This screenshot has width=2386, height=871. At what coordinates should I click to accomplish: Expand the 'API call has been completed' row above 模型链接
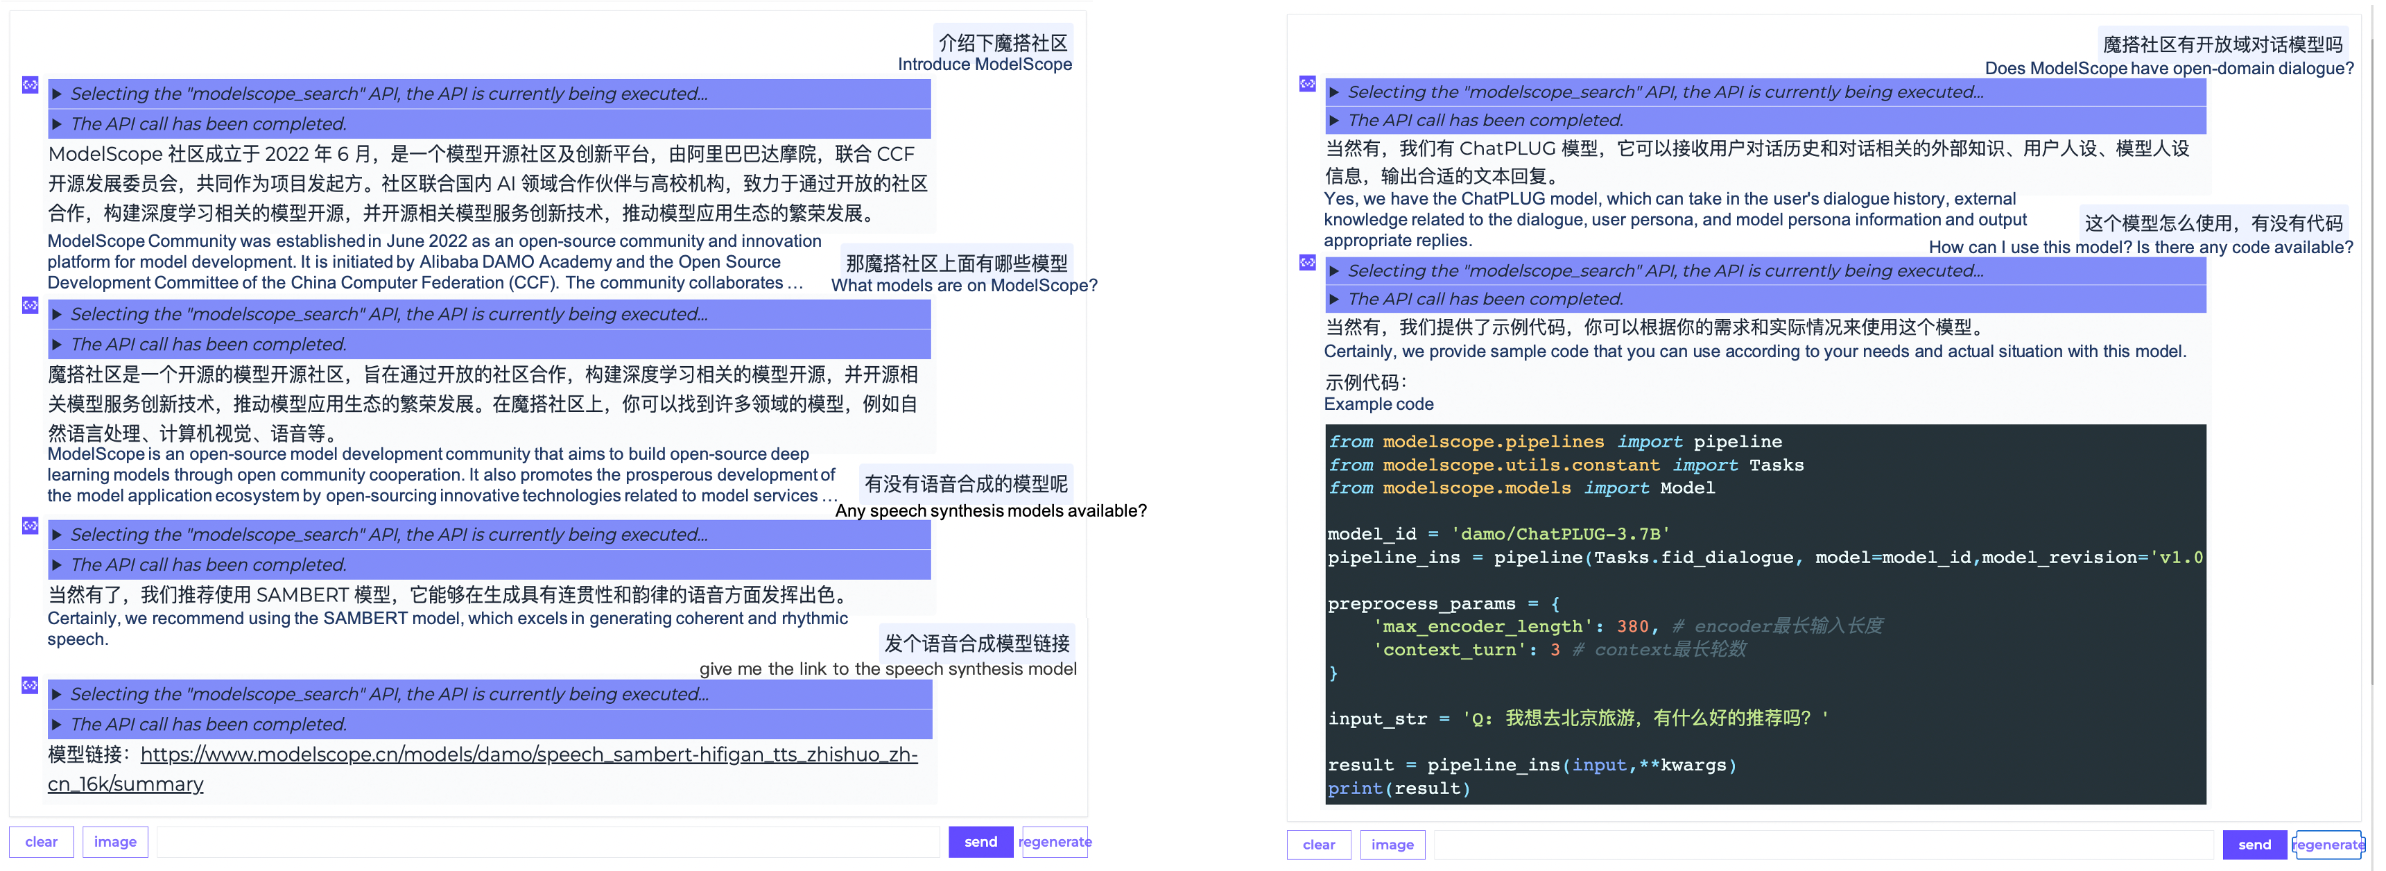point(489,725)
